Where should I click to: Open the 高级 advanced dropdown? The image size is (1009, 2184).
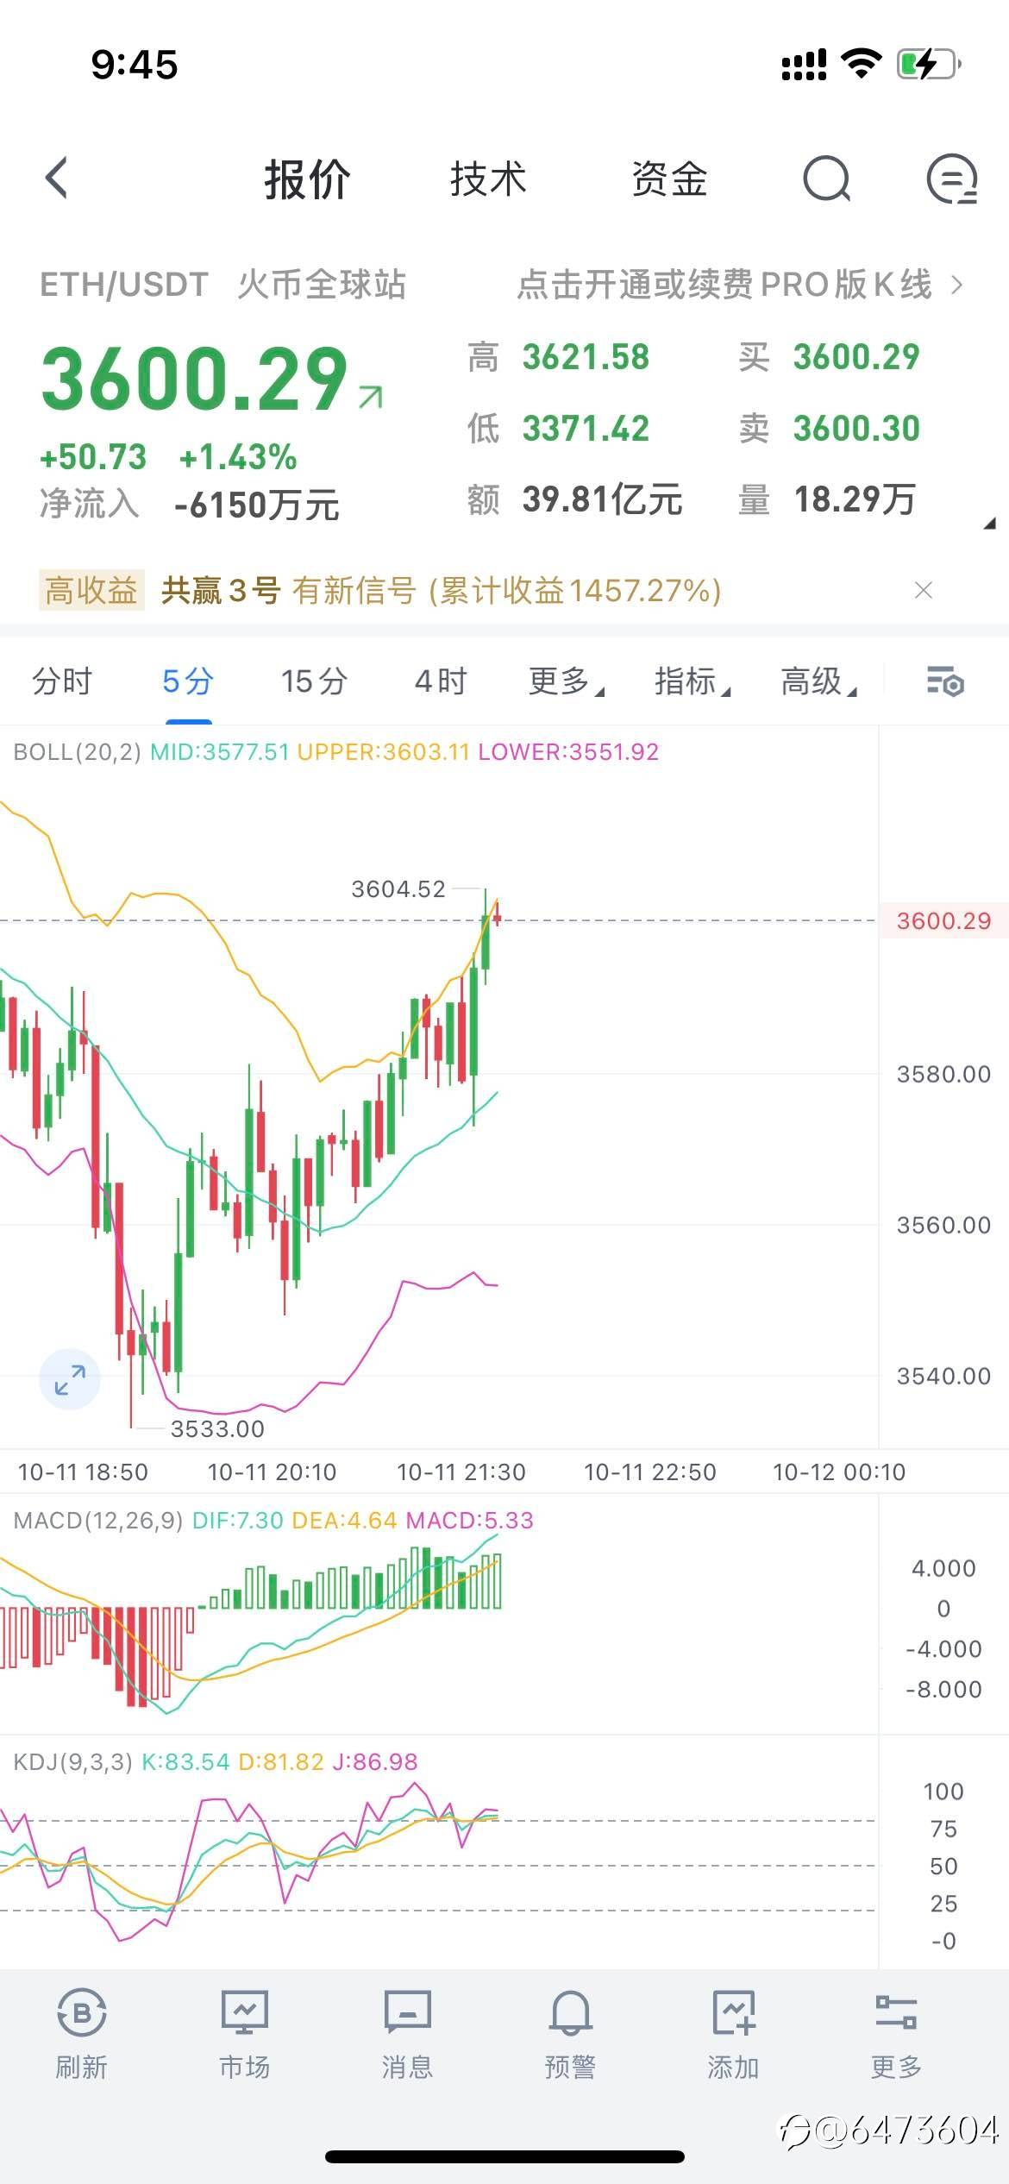coord(818,681)
